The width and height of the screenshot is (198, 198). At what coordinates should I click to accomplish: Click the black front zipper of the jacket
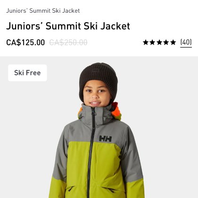tap(91, 151)
